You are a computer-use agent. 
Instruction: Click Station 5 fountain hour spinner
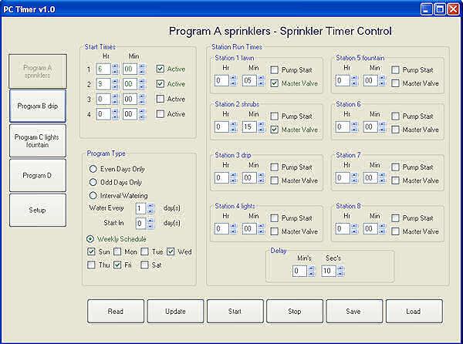point(355,80)
